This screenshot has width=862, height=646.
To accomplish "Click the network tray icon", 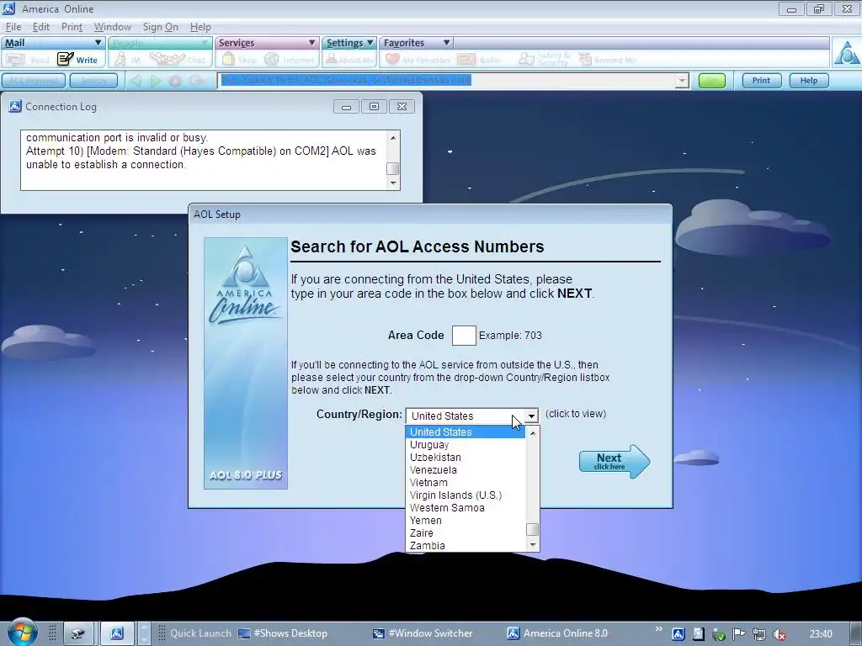I will [x=759, y=634].
